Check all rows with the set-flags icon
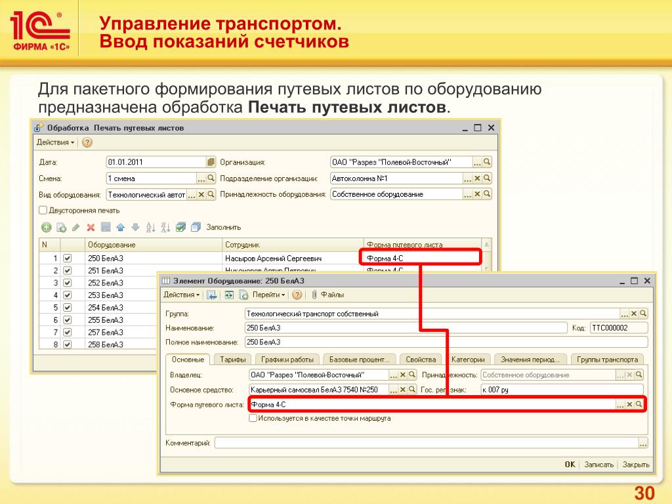The width and height of the screenshot is (672, 504). click(180, 227)
